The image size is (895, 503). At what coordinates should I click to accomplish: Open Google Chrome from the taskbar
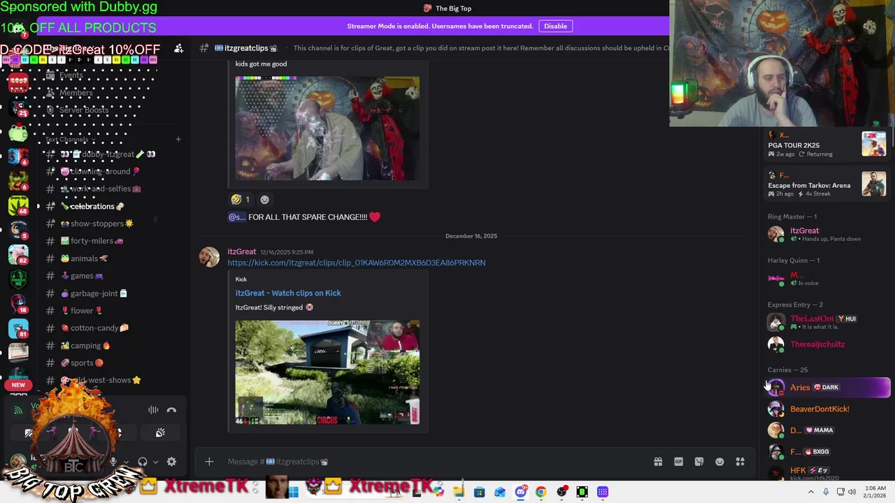[540, 493]
